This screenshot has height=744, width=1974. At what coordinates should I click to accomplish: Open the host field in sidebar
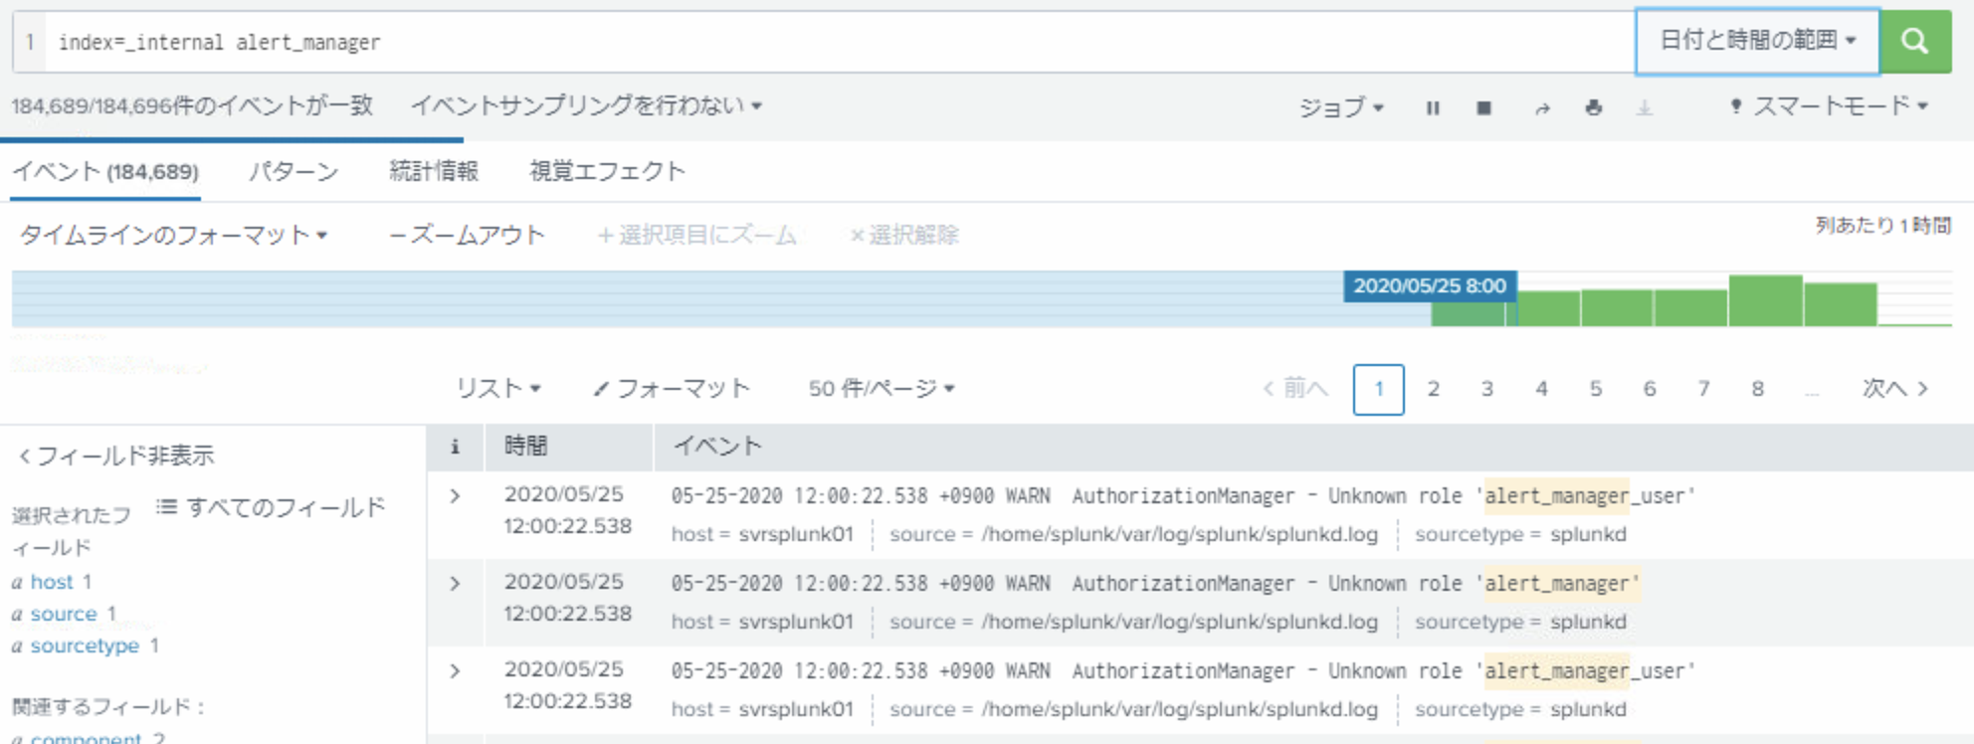coord(52,582)
